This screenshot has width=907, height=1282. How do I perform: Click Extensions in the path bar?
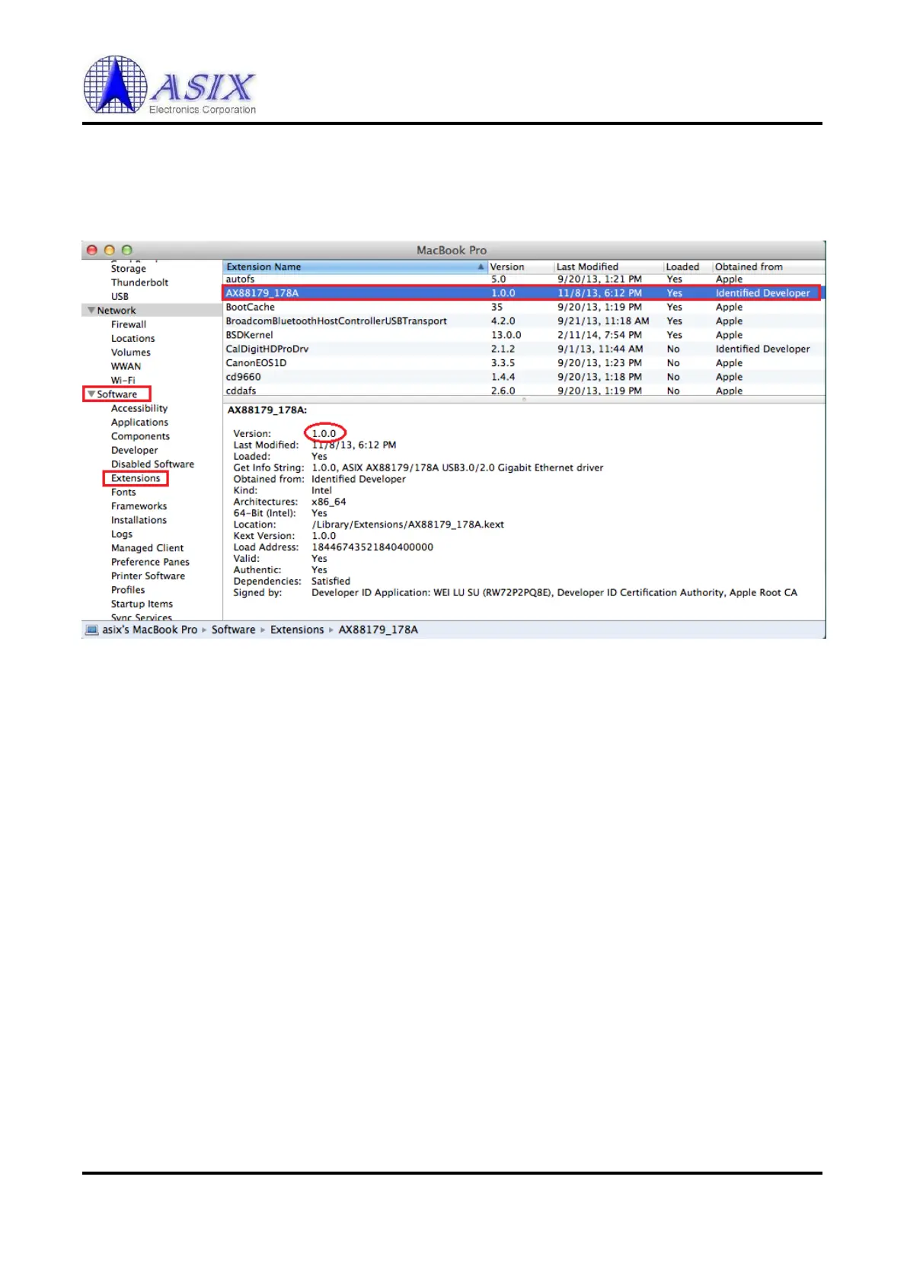297,630
